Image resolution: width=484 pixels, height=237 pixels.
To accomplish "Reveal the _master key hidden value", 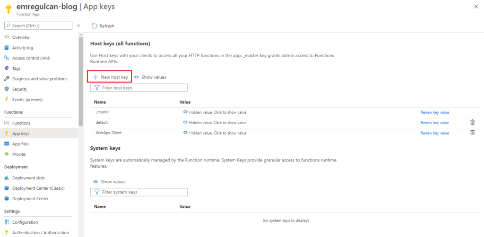I will pyautogui.click(x=215, y=112).
